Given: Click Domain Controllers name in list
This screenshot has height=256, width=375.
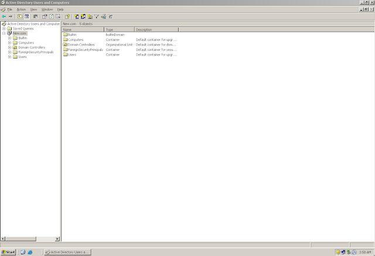Looking at the screenshot, I should tap(81, 45).
